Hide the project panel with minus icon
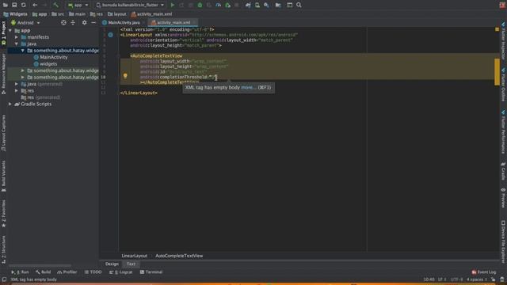 [x=93, y=23]
